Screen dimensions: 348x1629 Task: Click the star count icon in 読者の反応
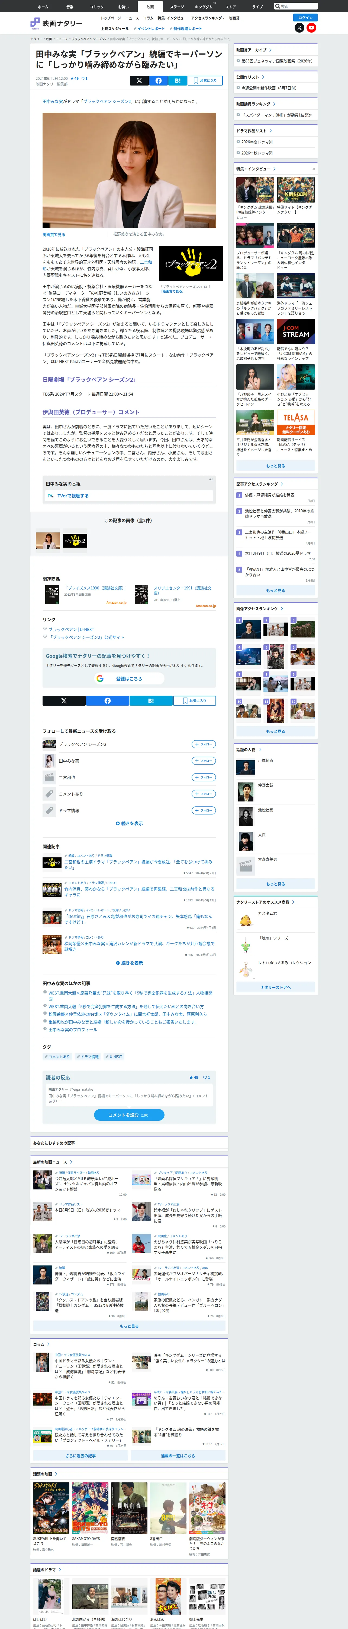click(x=191, y=1077)
